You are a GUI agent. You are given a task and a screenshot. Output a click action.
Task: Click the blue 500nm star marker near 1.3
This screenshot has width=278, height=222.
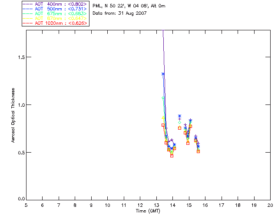pos(163,74)
